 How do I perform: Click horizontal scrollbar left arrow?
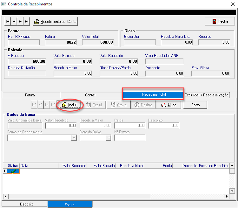6,196
